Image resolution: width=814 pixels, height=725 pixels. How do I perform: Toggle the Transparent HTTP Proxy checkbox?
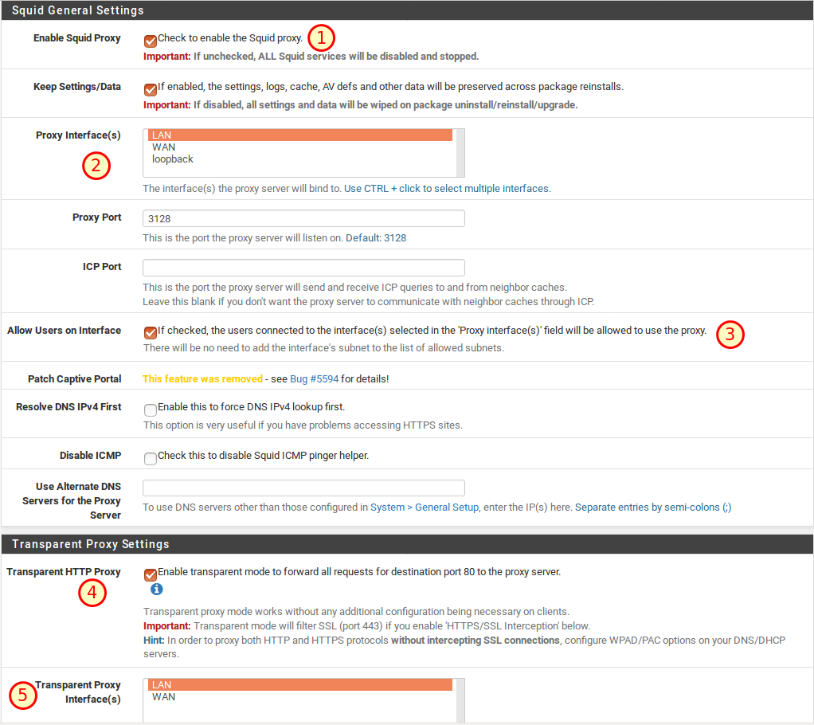coord(151,574)
